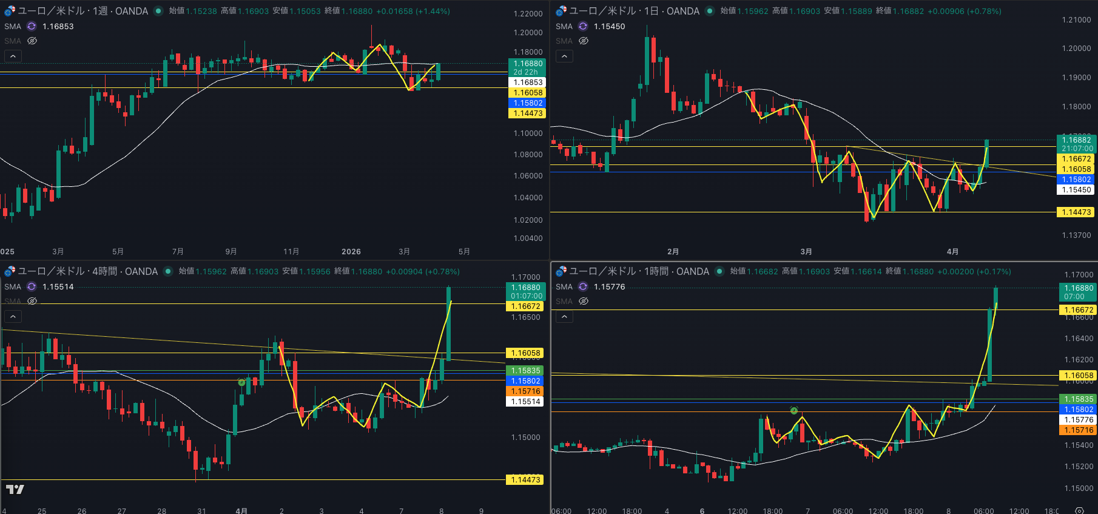Click the green alert clock marker in 1-hour chart
The width and height of the screenshot is (1098, 514).
coord(794,411)
